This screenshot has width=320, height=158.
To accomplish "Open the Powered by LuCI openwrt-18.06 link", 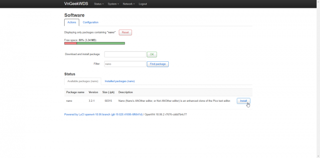I will tap(103, 115).
